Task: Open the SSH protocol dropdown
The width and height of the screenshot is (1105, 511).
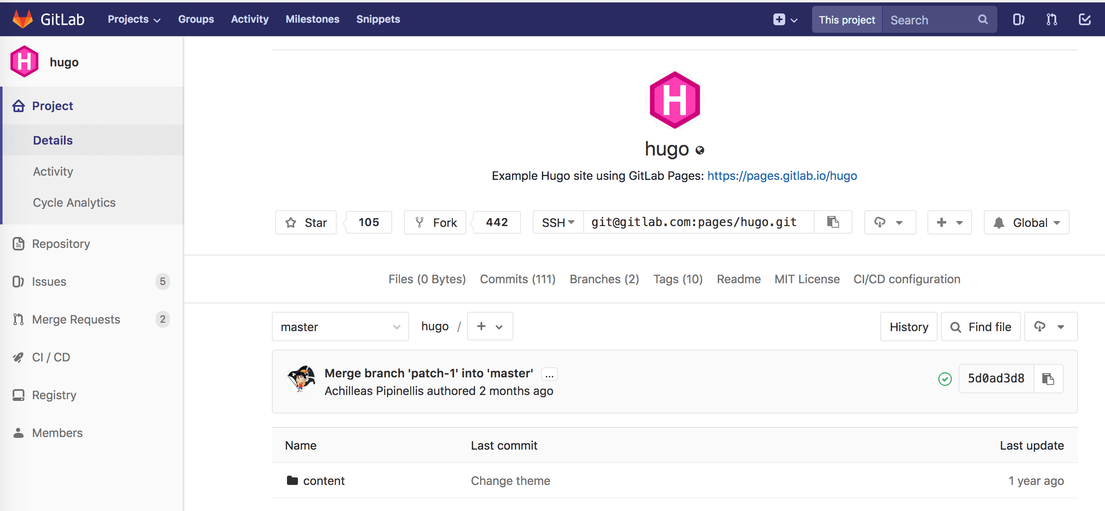Action: point(558,222)
